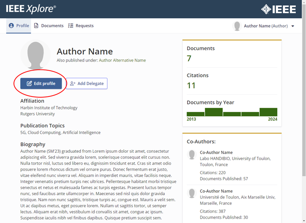Open the Author Alternative Name link

tap(122, 60)
